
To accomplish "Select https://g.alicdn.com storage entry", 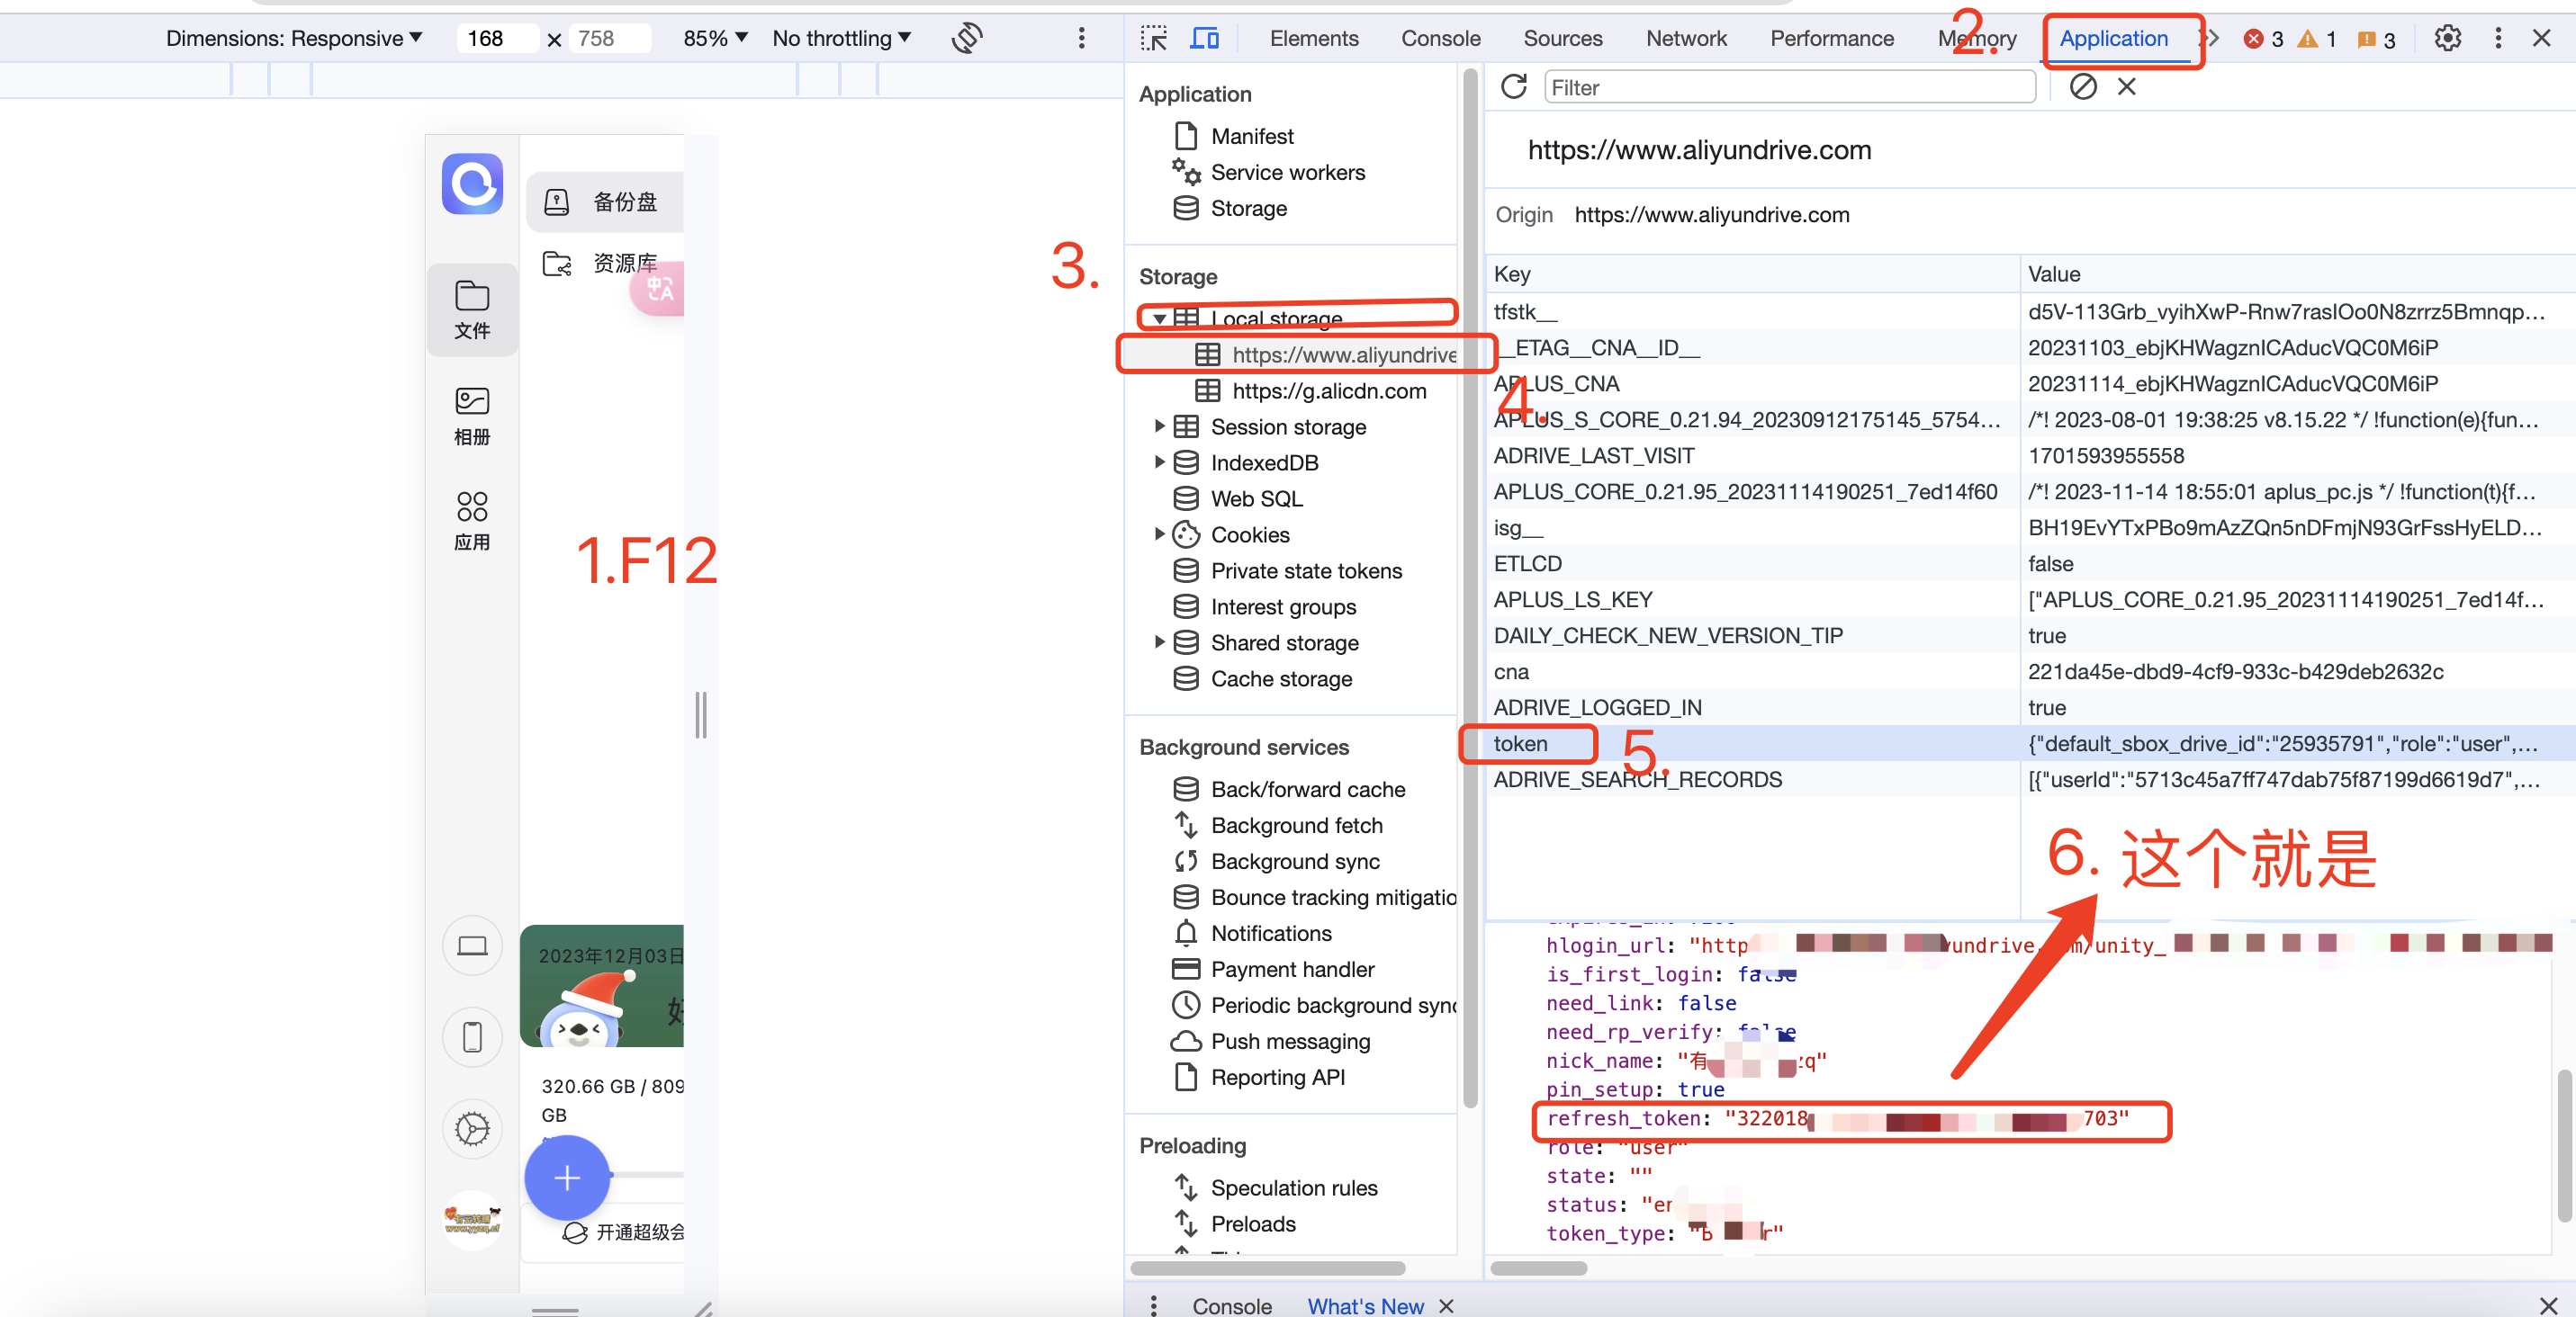I will tap(1328, 390).
